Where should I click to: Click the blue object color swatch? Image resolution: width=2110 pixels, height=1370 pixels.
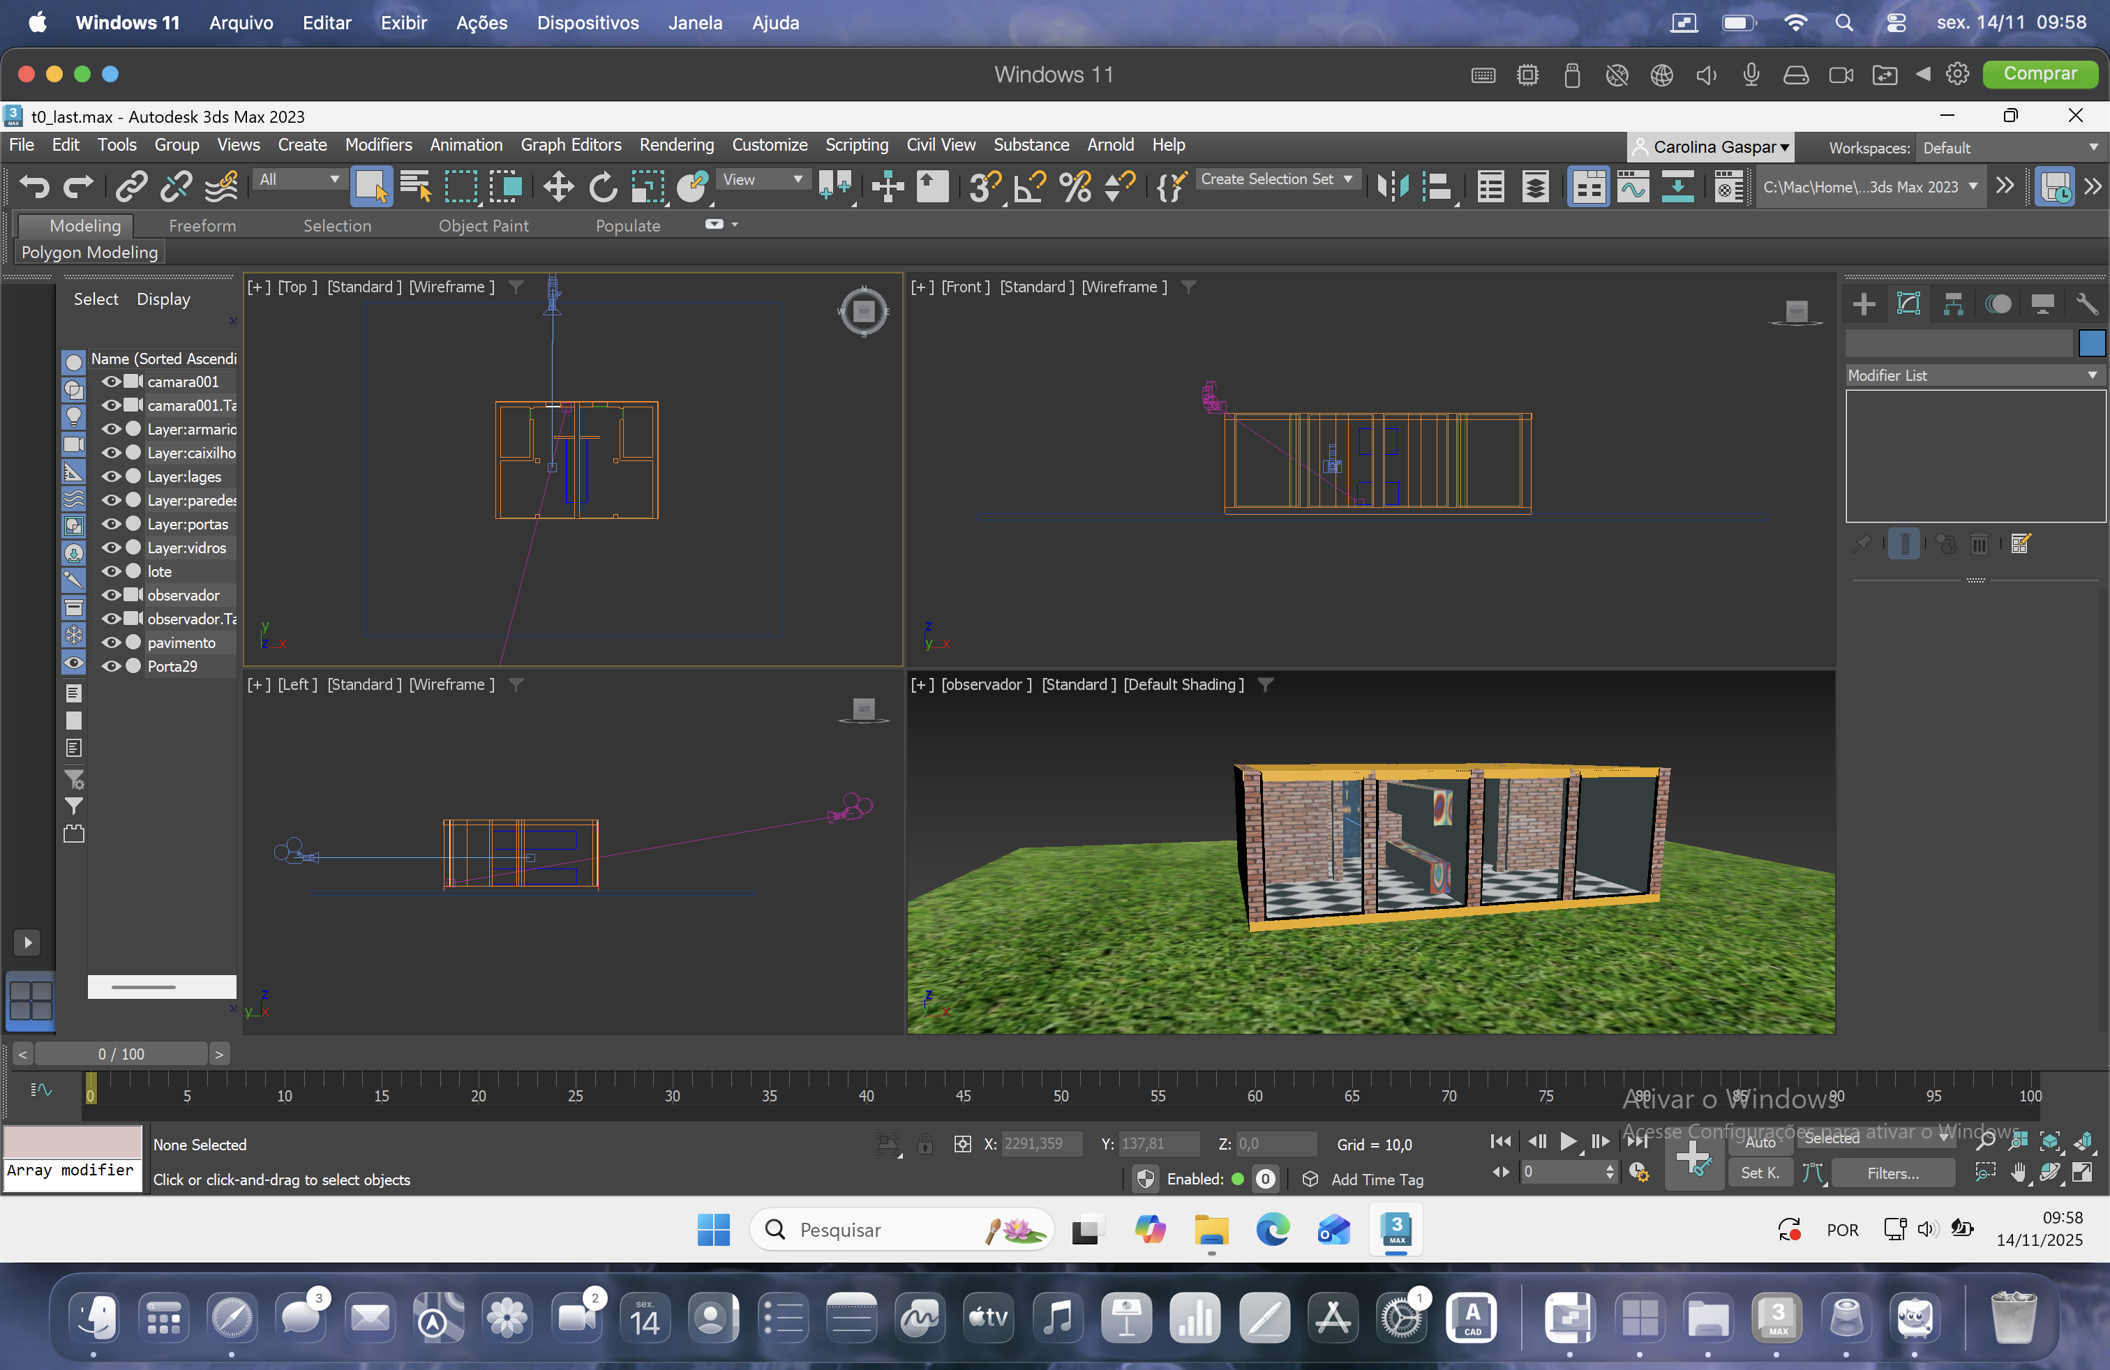2091,342
